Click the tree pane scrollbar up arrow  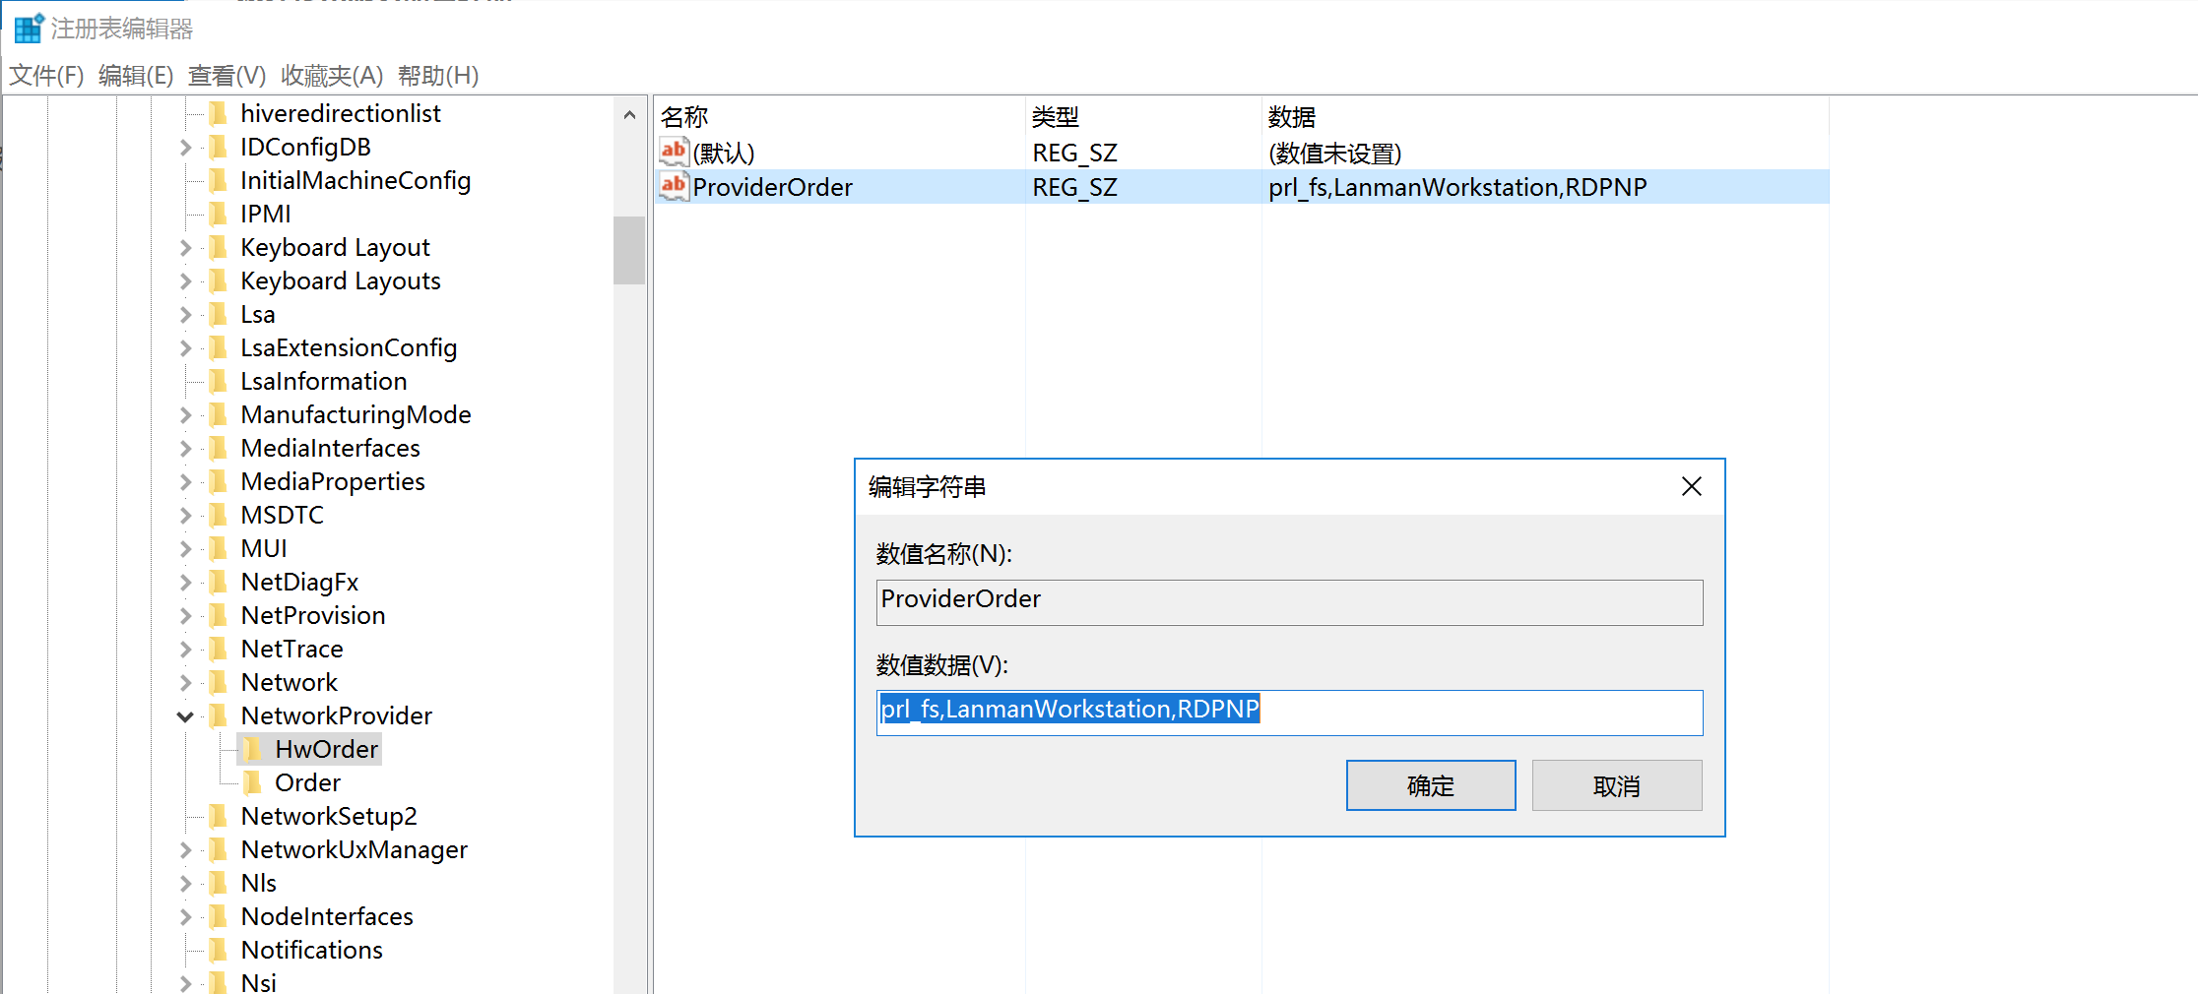click(629, 115)
